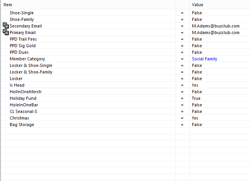Select the Shoe-Single row
250x181 pixels.
coord(22,13)
